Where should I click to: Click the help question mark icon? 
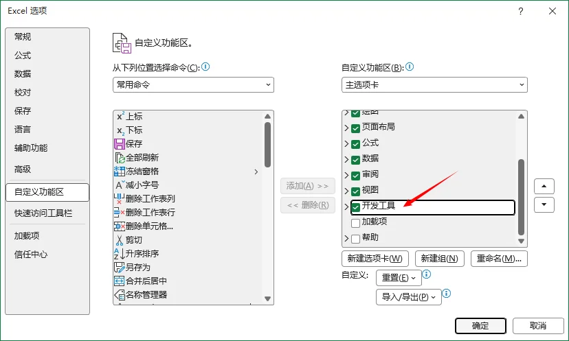(521, 11)
